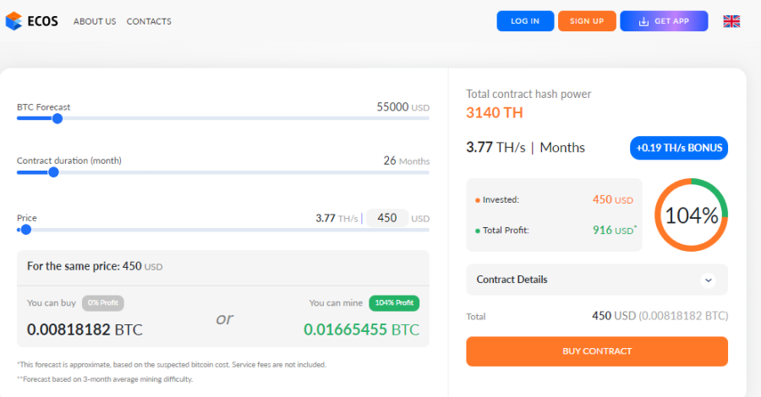761x397 pixels.
Task: Click the BTC Forecast slider handle
Action: pos(57,118)
